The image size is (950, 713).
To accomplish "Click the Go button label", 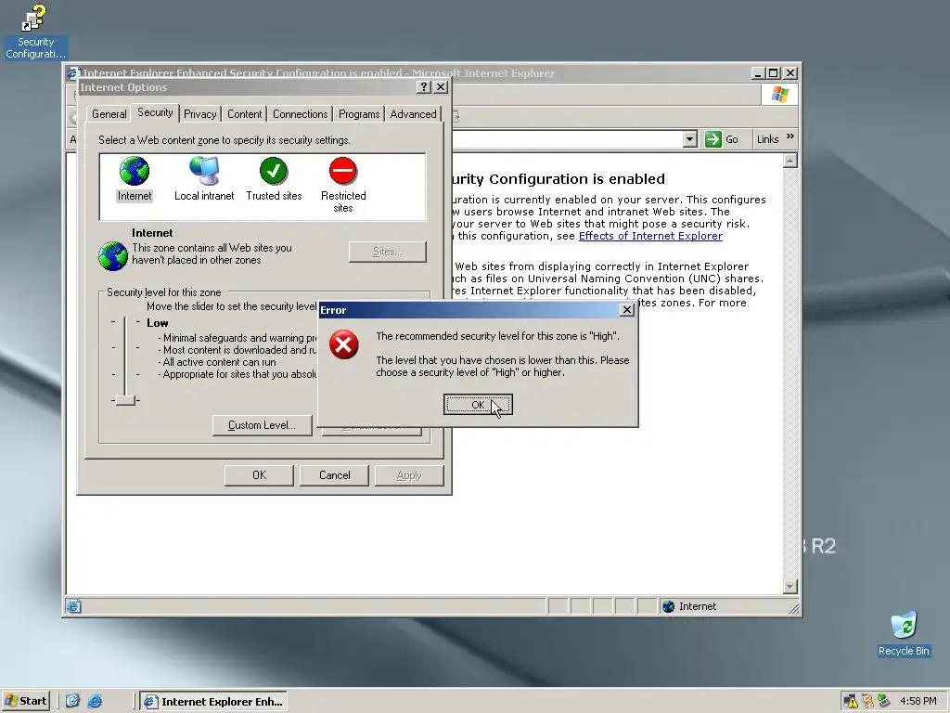I will click(732, 139).
